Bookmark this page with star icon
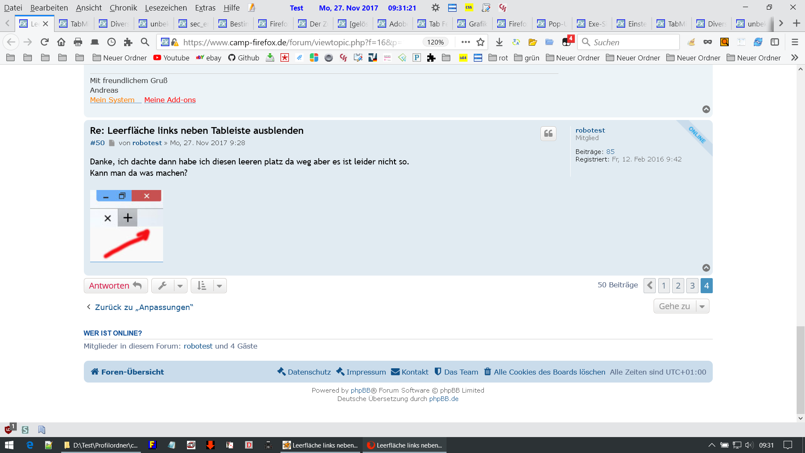Viewport: 805px width, 453px height. (x=480, y=42)
